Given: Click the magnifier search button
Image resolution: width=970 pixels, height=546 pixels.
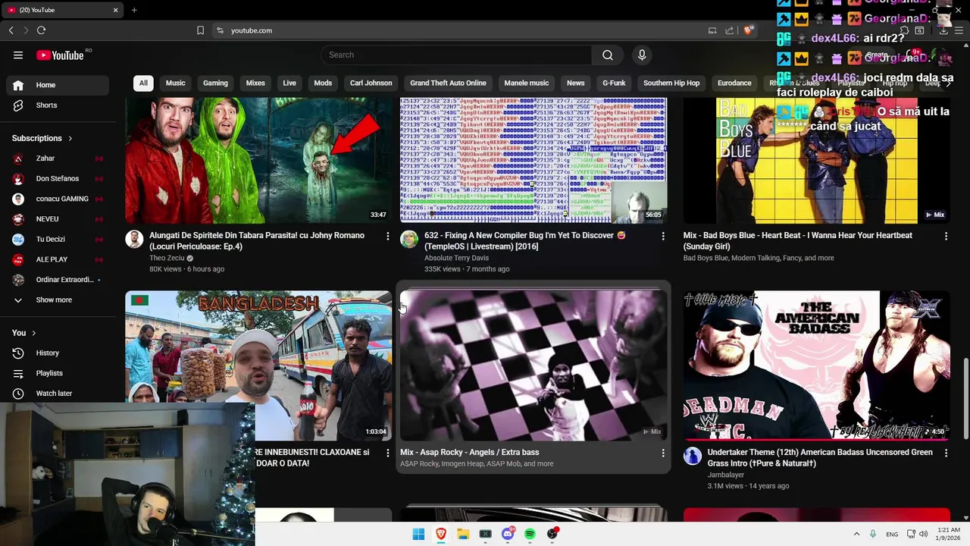Looking at the screenshot, I should click(608, 55).
